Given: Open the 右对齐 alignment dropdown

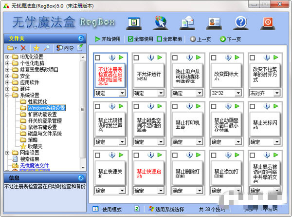Looking at the screenshot, I should pyautogui.click(x=277, y=93).
